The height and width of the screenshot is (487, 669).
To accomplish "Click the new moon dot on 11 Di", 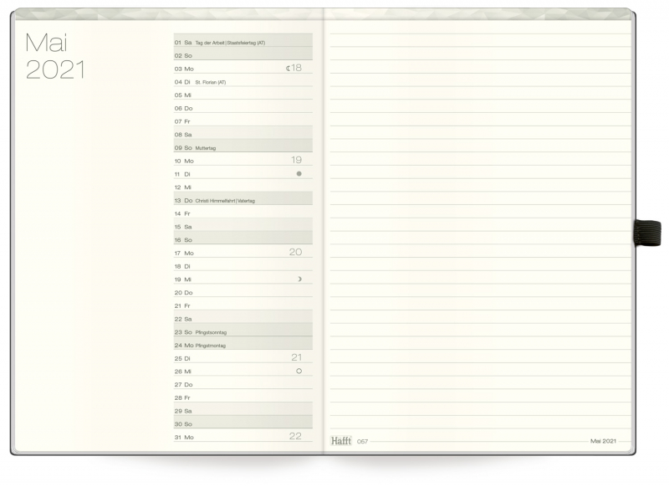I will click(299, 173).
